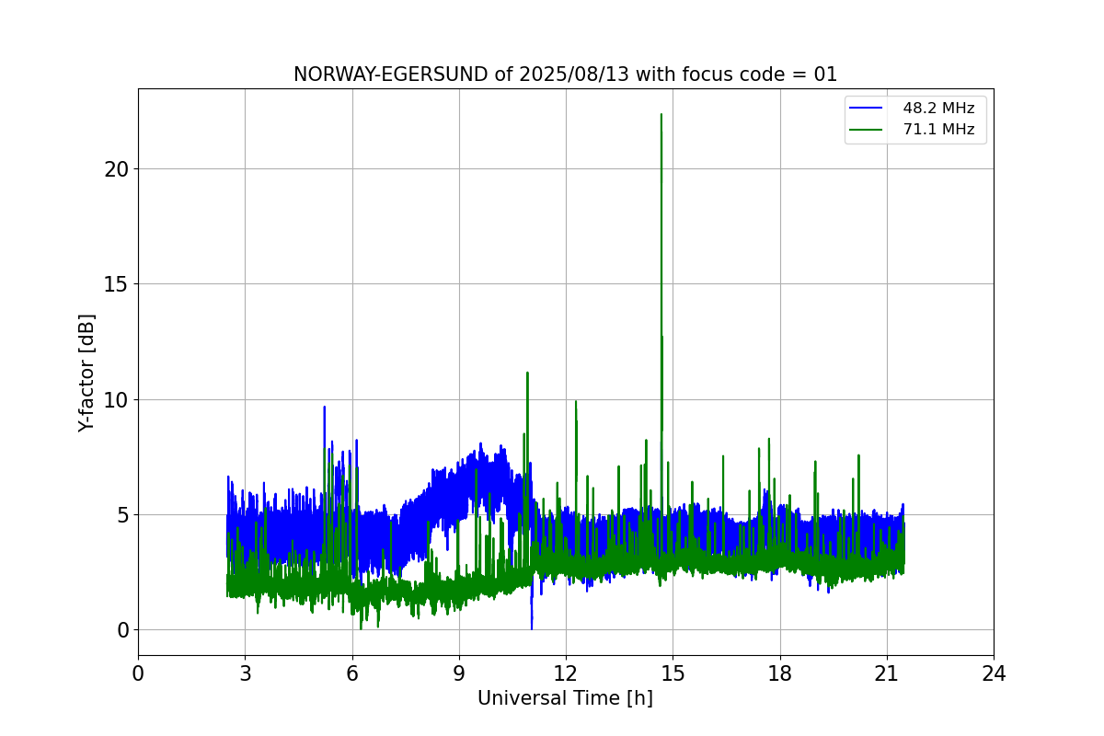
Task: Click x-axis tick label 0
Action: [138, 673]
